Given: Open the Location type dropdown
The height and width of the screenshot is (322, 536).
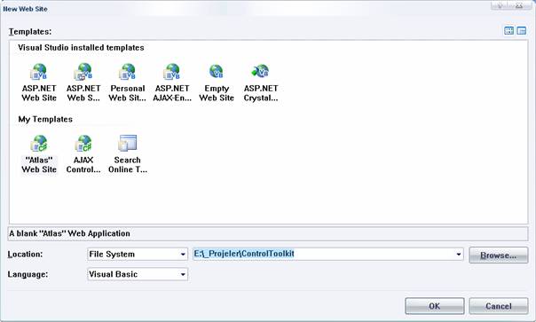Looking at the screenshot, I should coord(138,254).
